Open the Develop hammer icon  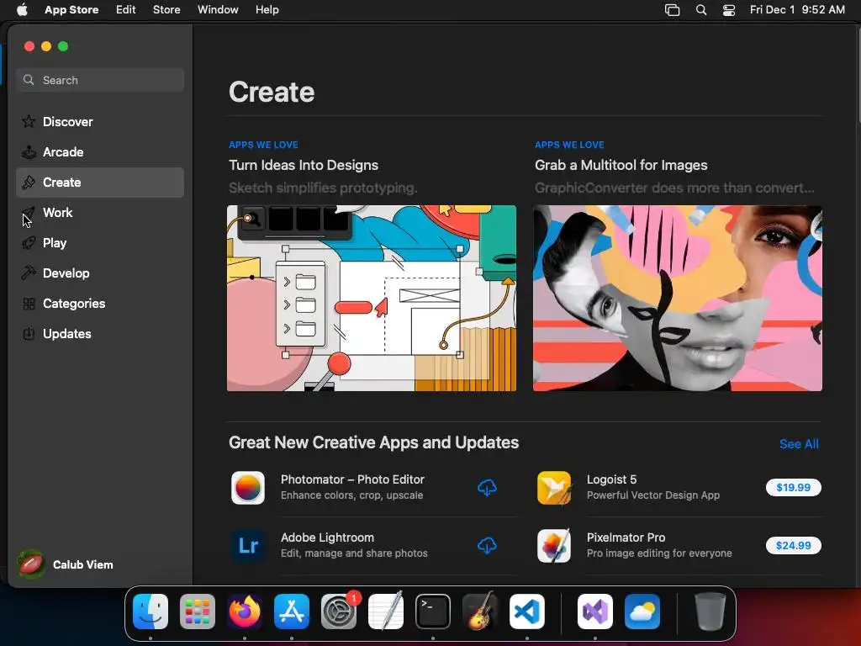tap(29, 273)
